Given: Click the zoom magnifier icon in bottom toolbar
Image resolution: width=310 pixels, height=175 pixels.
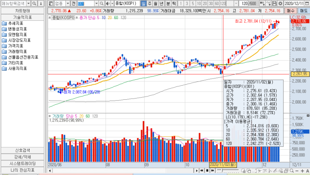Looking at the screenshot, I should [291, 171].
